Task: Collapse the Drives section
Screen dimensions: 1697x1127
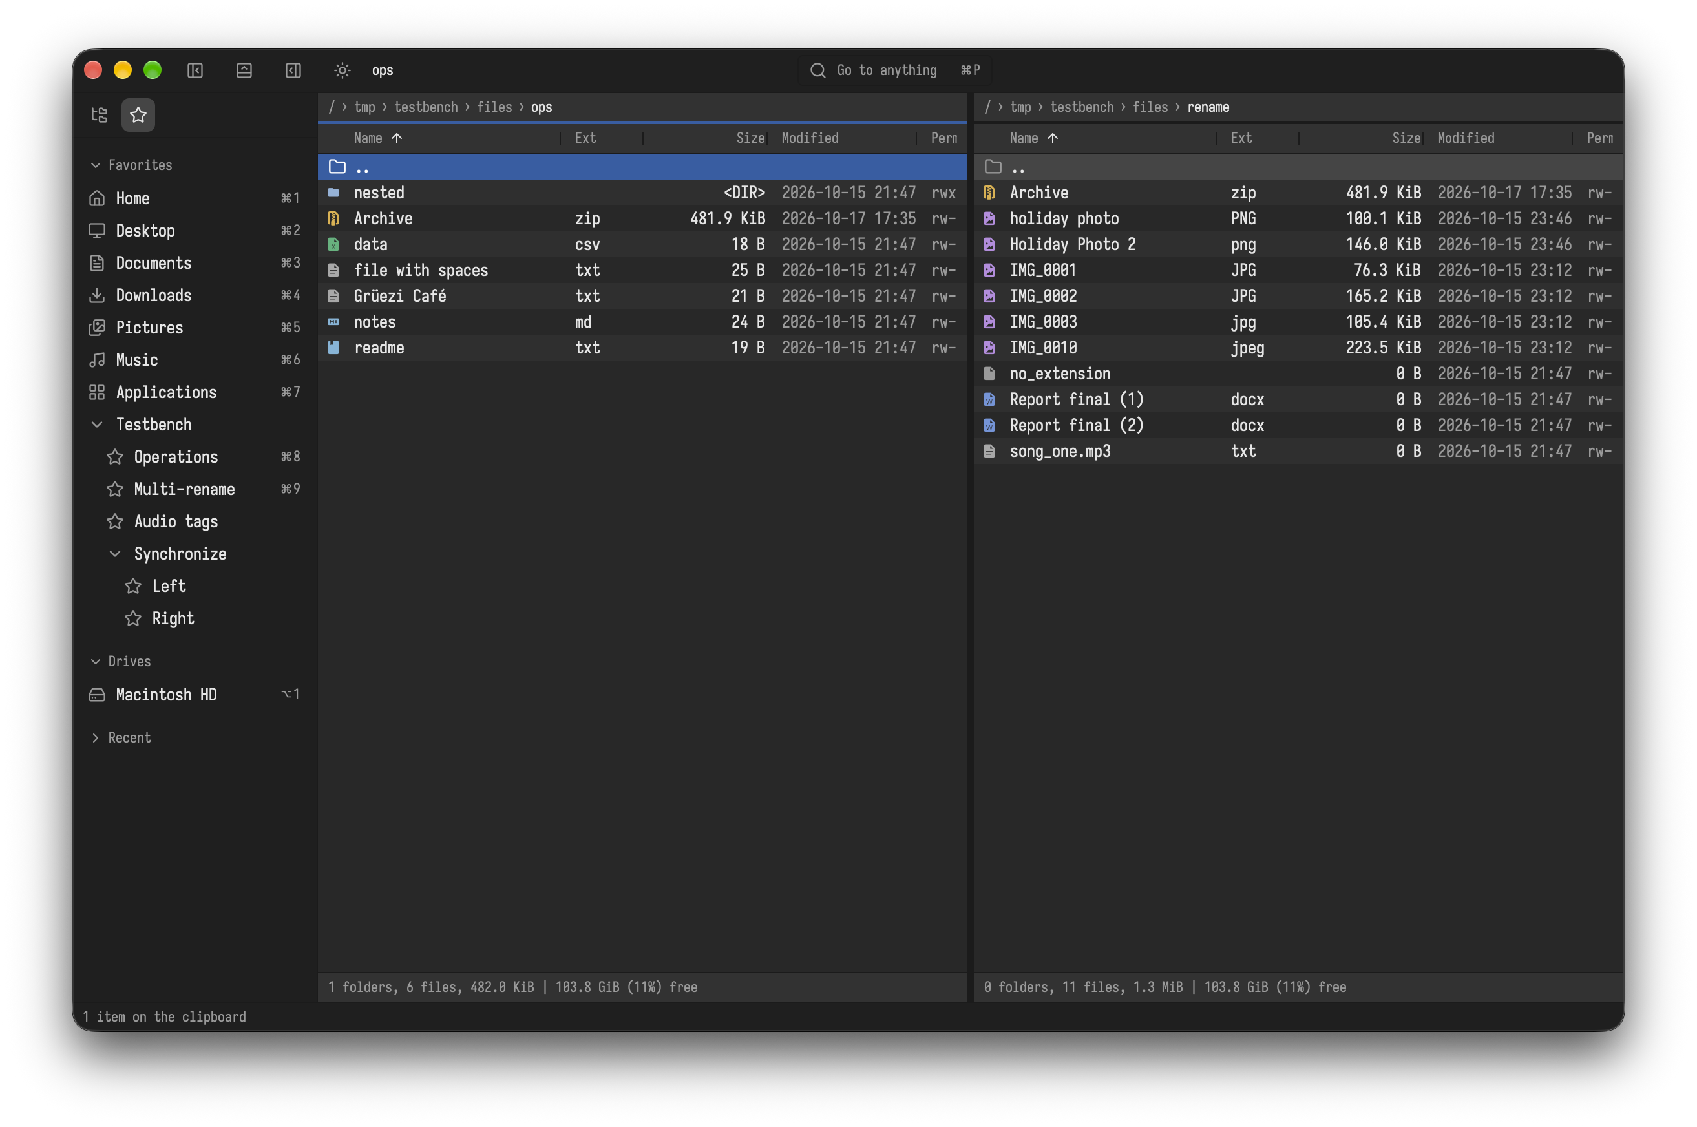Action: tap(96, 661)
